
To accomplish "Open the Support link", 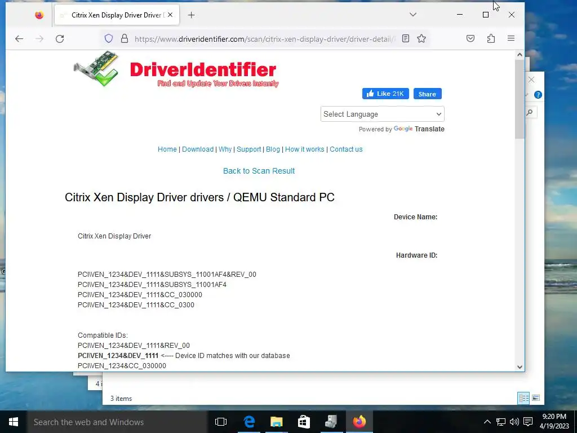I will point(248,149).
